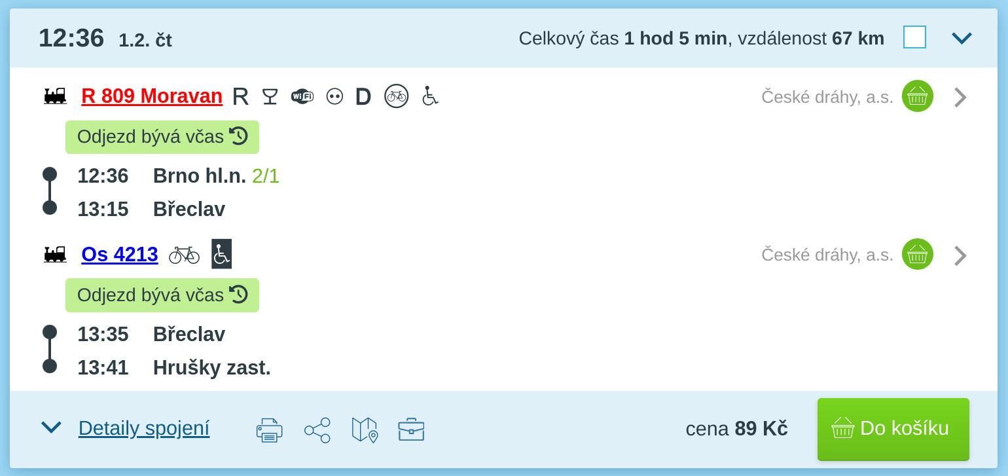Open the R 809 Moravan train link
The image size is (1008, 476).
(152, 96)
